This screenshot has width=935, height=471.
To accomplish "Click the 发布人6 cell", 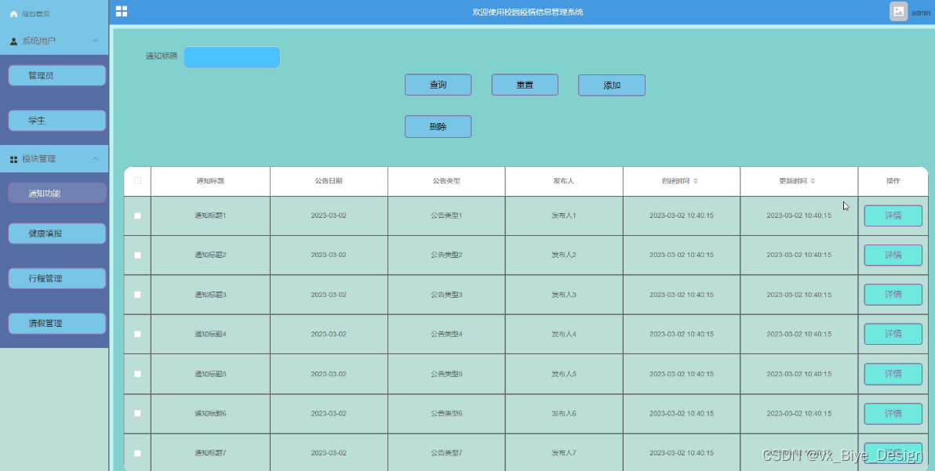I will click(x=563, y=413).
